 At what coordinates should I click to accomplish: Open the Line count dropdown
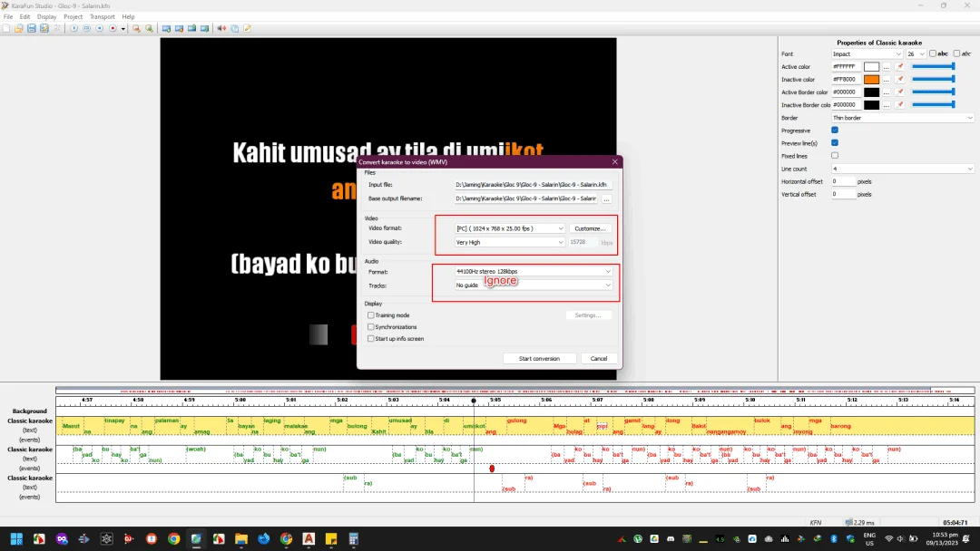coord(903,169)
